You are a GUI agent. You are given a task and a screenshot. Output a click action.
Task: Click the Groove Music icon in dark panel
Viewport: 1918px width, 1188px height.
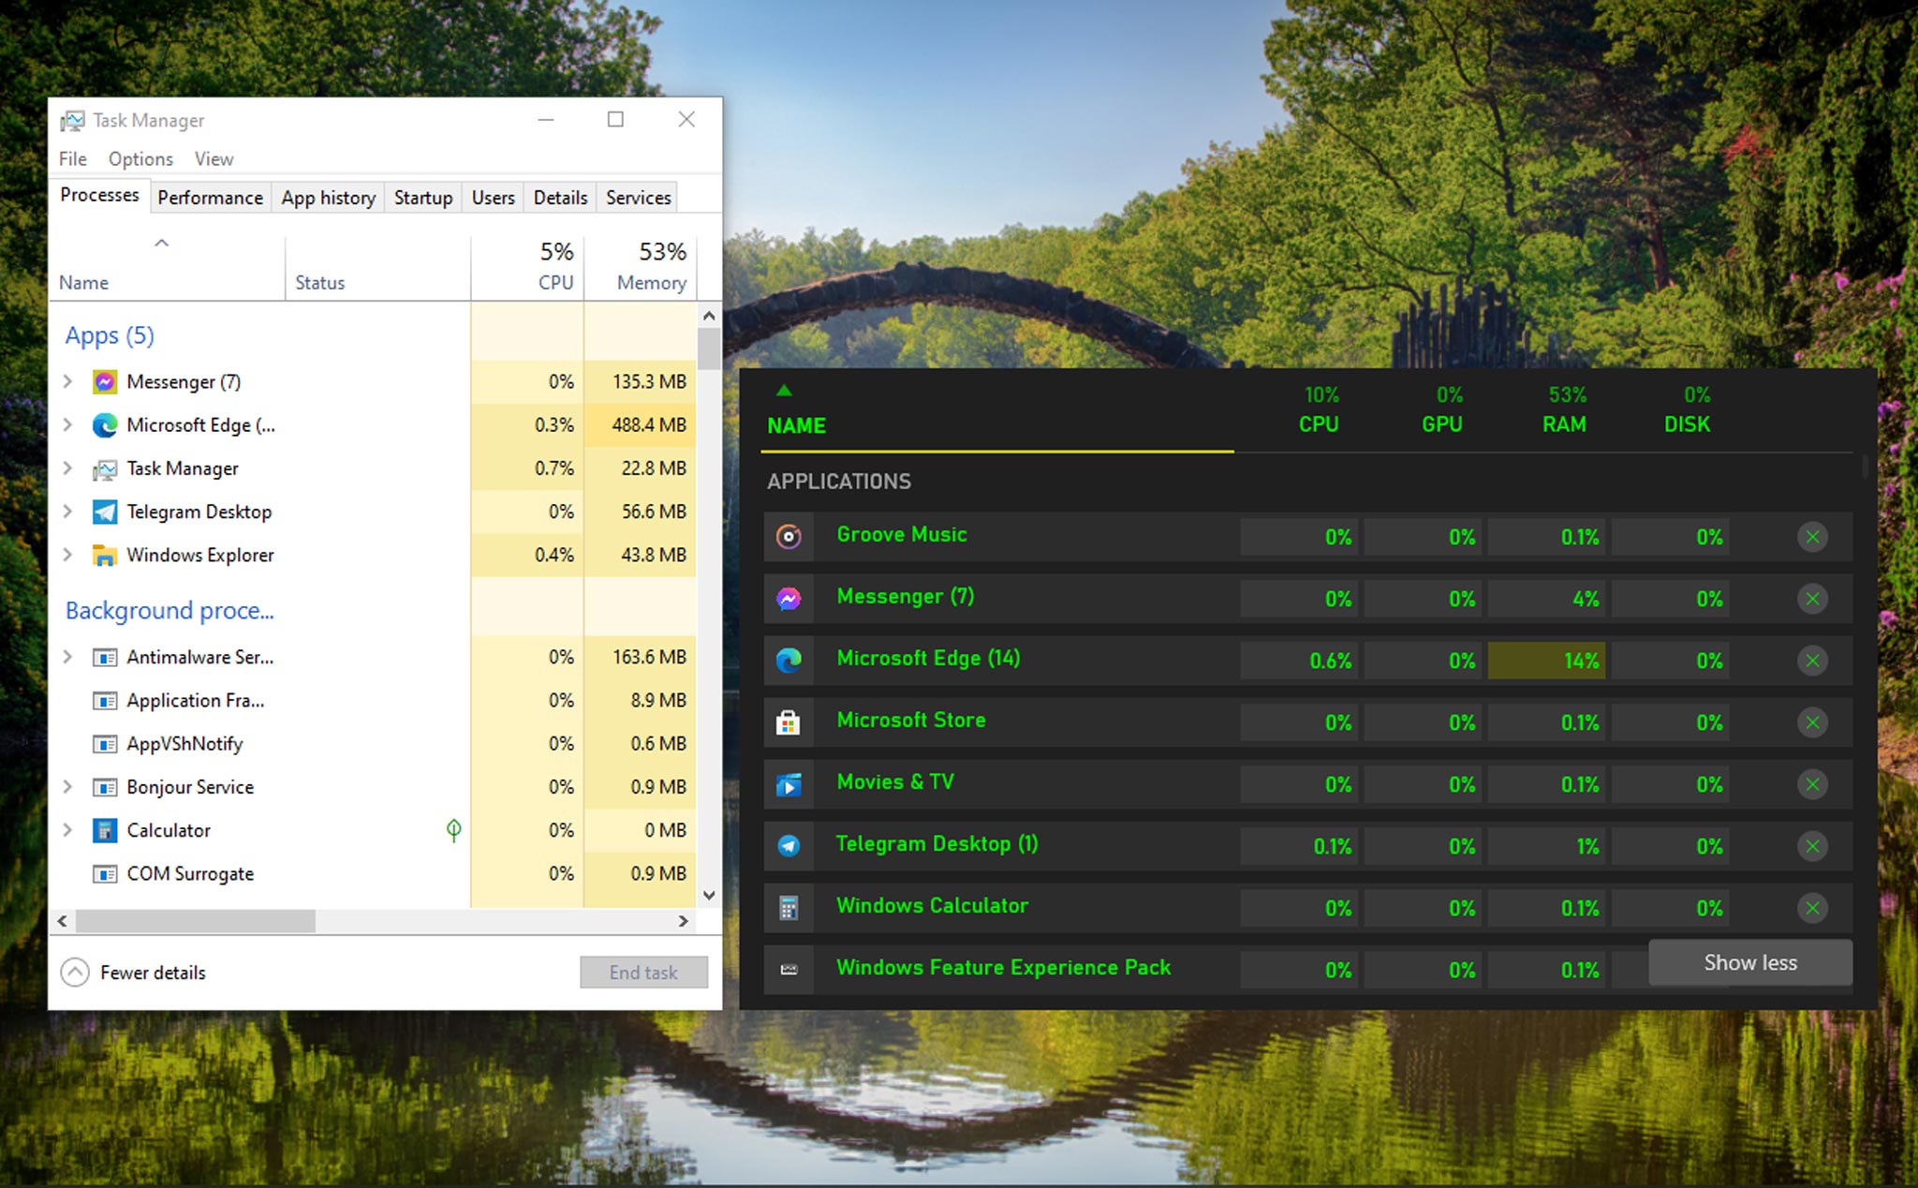(x=789, y=537)
